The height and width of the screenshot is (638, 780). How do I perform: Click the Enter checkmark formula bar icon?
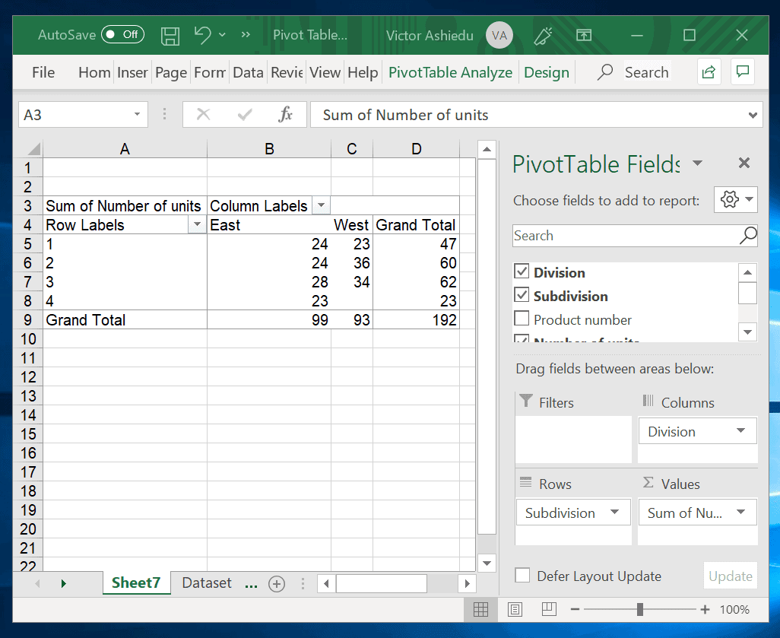click(244, 115)
